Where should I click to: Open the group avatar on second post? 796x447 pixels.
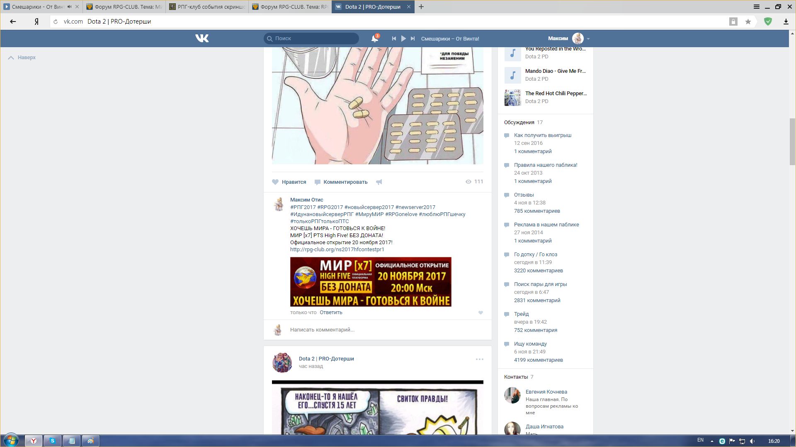(x=282, y=363)
